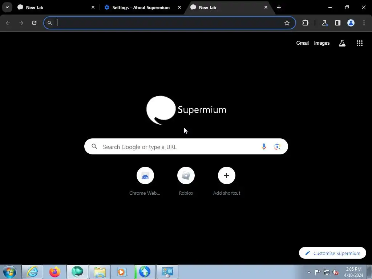The width and height of the screenshot is (372, 279).
Task: Open the globe with arrow taskbar app
Action: (145, 272)
